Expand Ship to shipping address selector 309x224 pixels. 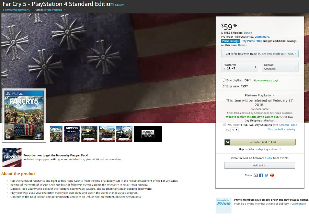[x=260, y=150]
